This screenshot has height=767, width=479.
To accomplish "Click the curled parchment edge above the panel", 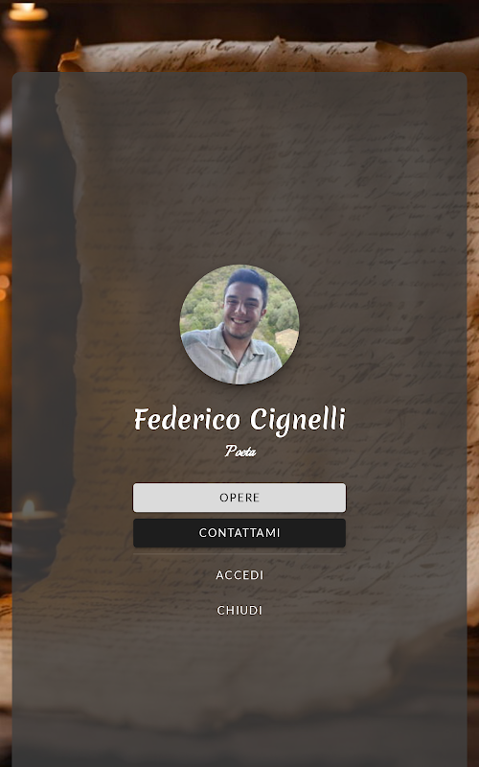I will coord(264,55).
